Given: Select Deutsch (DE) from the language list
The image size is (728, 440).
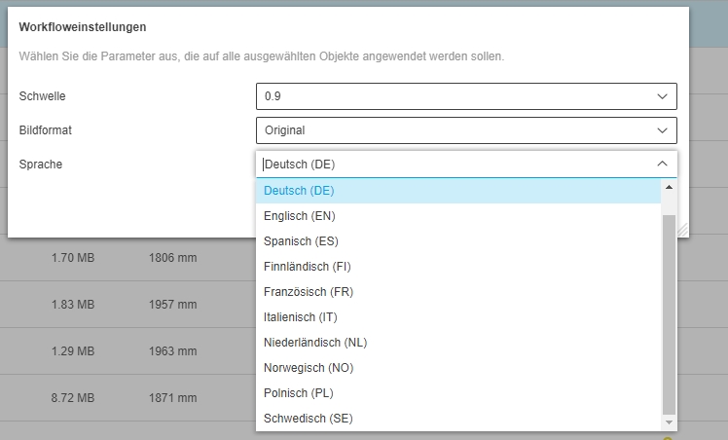Looking at the screenshot, I should pos(299,191).
